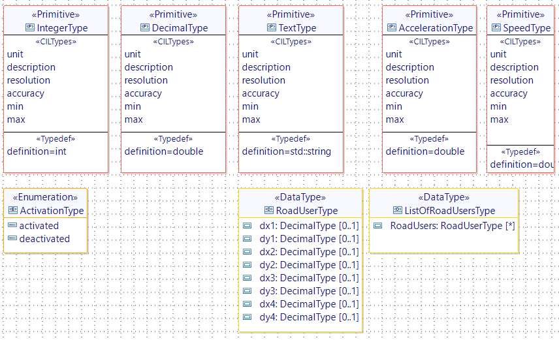The width and height of the screenshot is (559, 340).
Task: Click the property icon beside dx3
Action: click(x=247, y=278)
